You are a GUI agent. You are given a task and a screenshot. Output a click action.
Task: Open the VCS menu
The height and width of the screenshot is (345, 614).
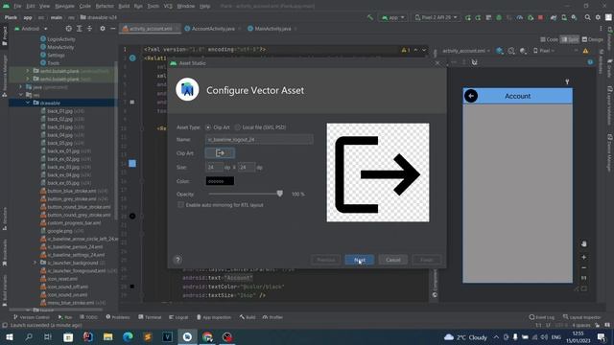(168, 7)
